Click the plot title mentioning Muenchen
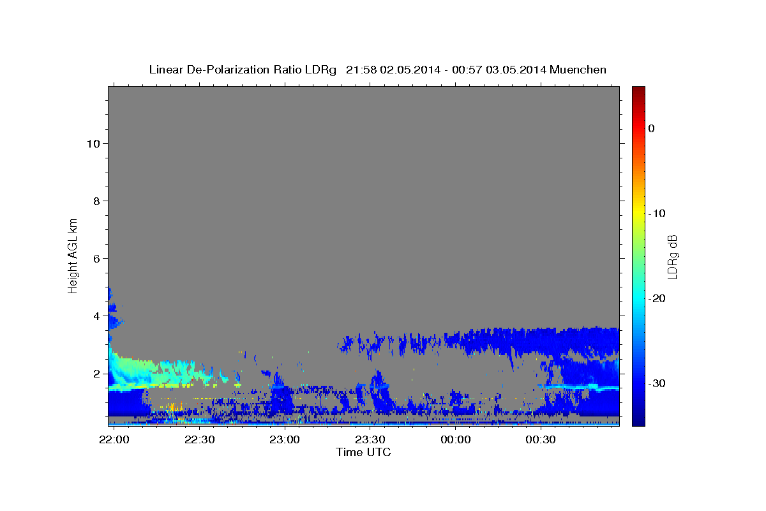The width and height of the screenshot is (766, 511). coord(377,70)
